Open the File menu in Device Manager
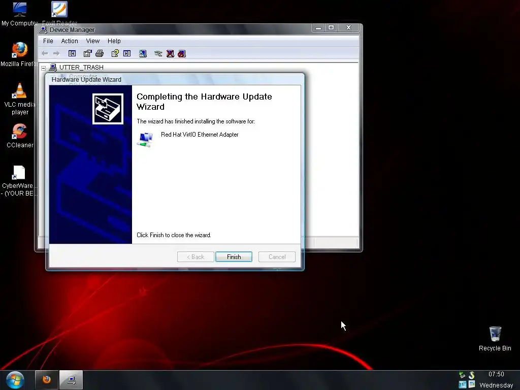Screen dimensions: 520x390 coord(48,41)
